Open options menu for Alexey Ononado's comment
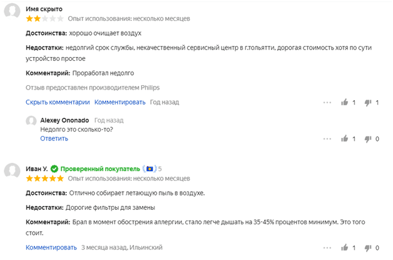 327,139
